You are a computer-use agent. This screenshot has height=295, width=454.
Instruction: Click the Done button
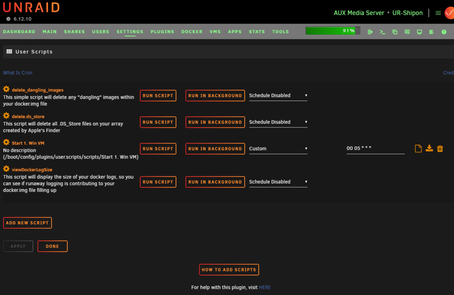[52, 246]
